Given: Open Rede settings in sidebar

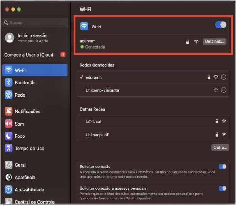Looking at the screenshot, I should pos(35,95).
